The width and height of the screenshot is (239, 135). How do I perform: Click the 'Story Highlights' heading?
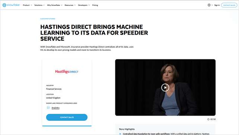pos(127,129)
